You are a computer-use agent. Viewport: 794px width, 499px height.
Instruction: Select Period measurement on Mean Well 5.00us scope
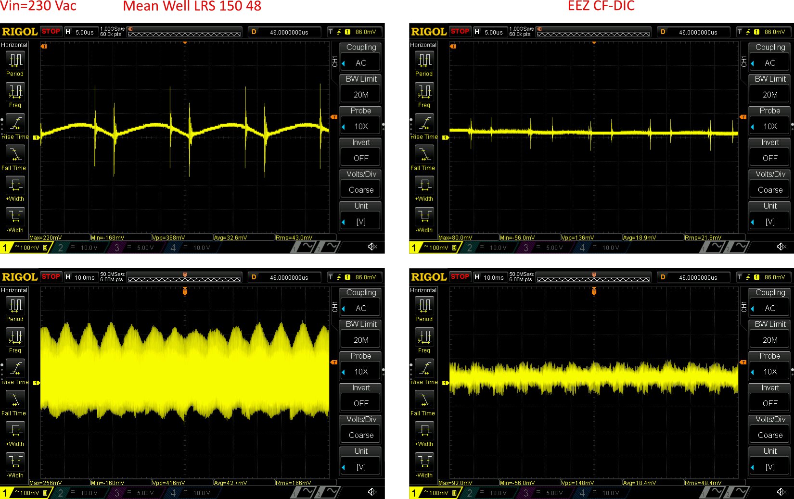click(x=15, y=61)
